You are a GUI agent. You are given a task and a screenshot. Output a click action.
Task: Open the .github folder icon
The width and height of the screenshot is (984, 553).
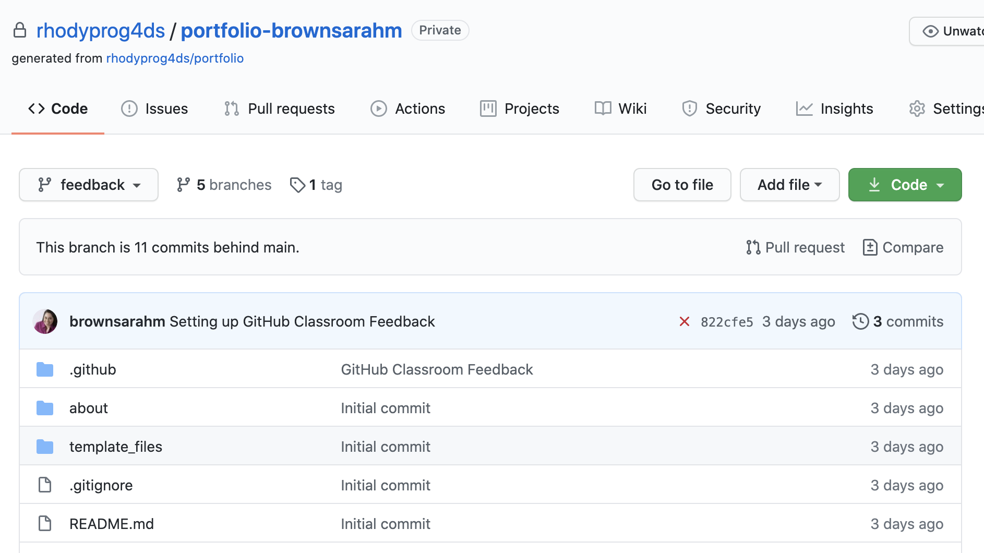tap(45, 369)
